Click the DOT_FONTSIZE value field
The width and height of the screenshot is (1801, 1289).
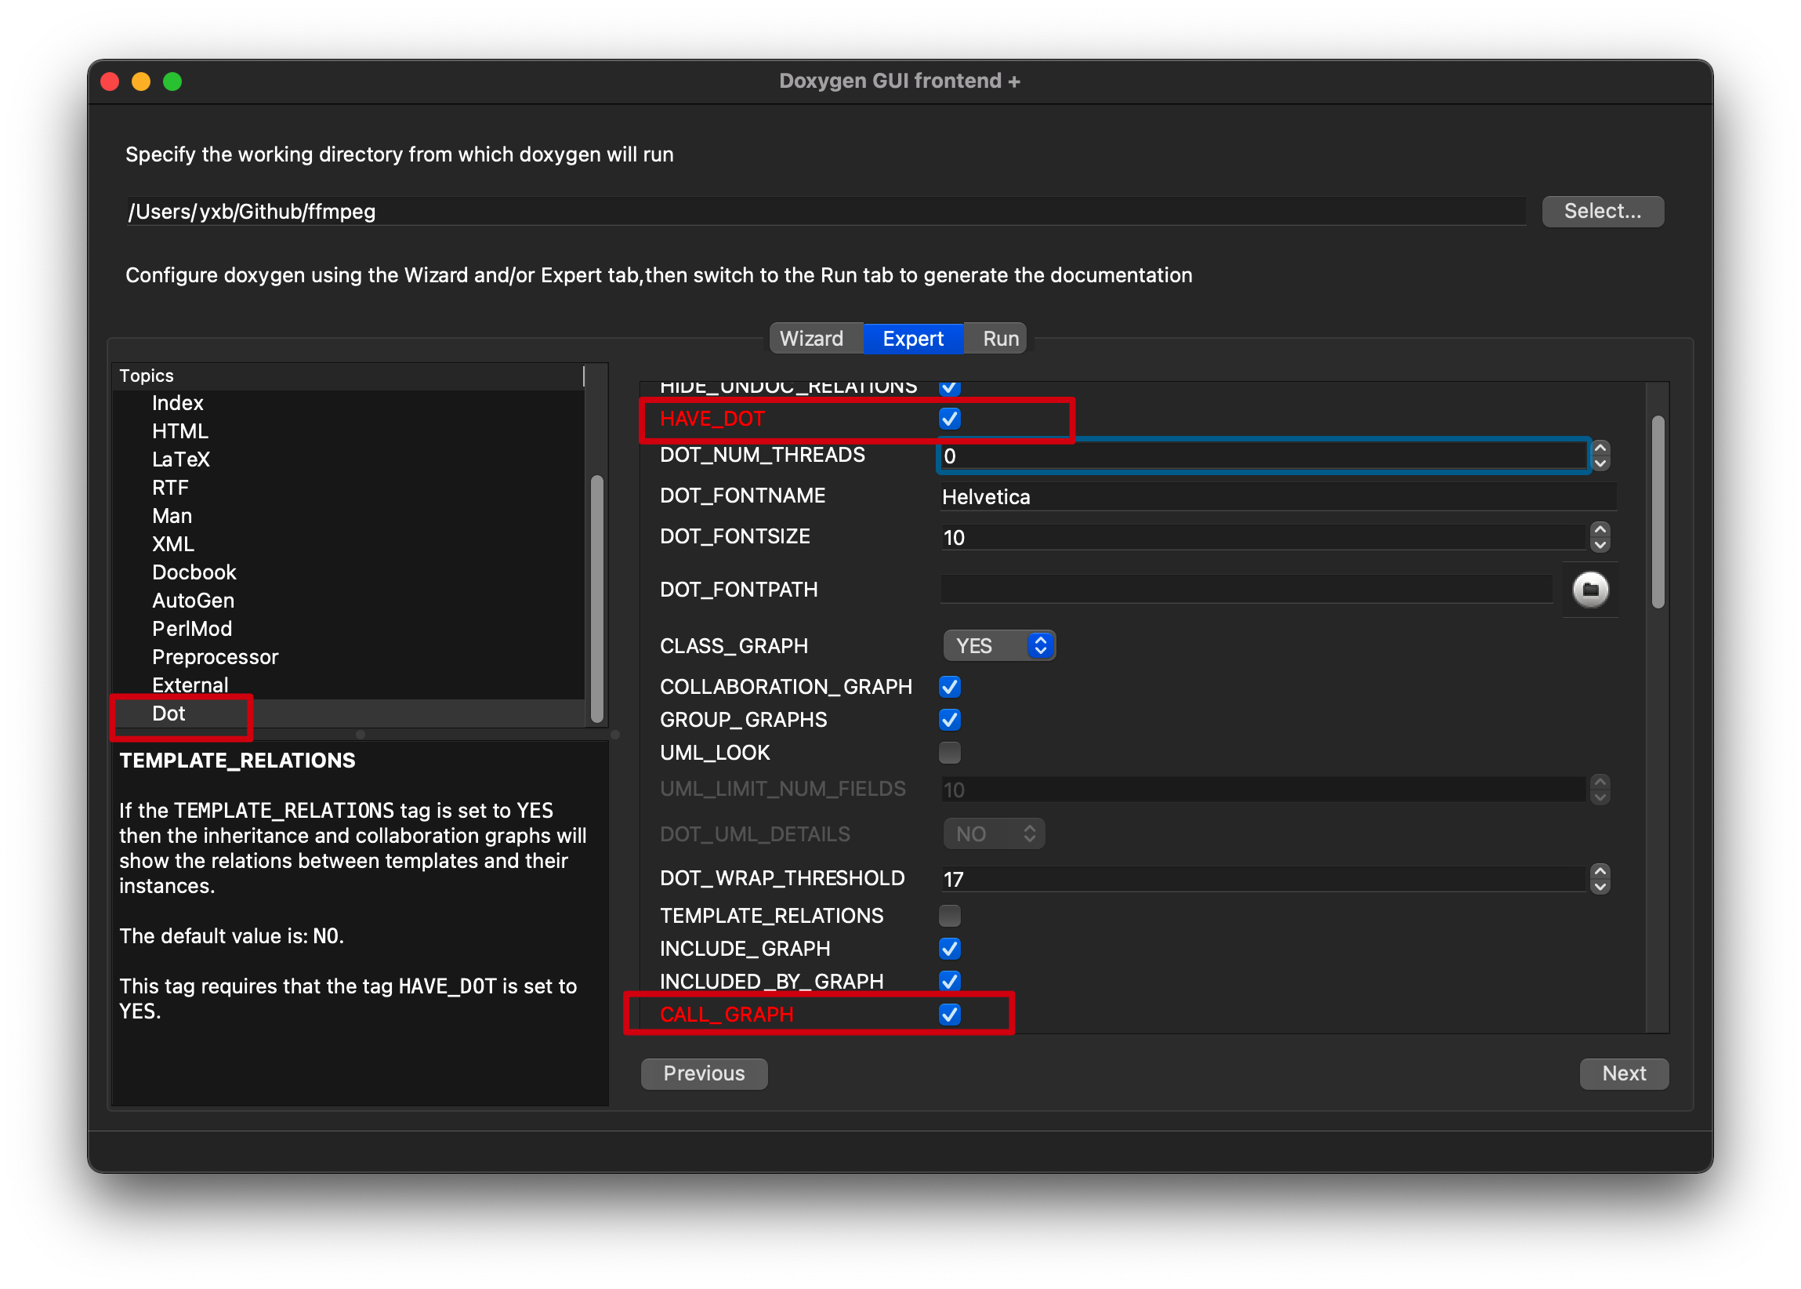pos(1264,537)
